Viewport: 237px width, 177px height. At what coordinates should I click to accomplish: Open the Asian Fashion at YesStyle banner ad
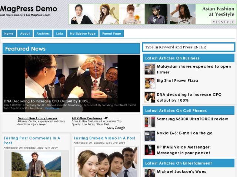pos(153,14)
